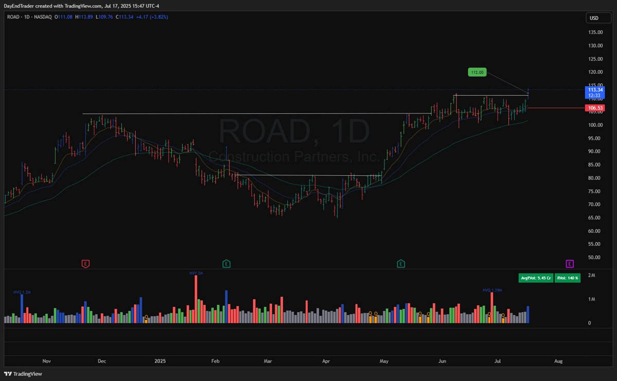Click the May label on time axis

tap(385, 361)
